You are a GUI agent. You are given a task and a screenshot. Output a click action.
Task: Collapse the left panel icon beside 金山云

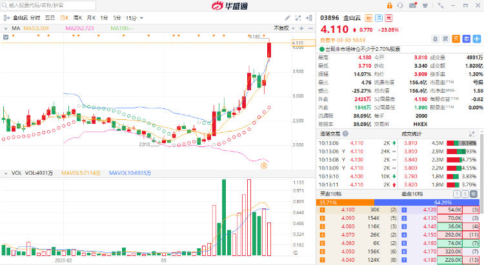point(6,18)
